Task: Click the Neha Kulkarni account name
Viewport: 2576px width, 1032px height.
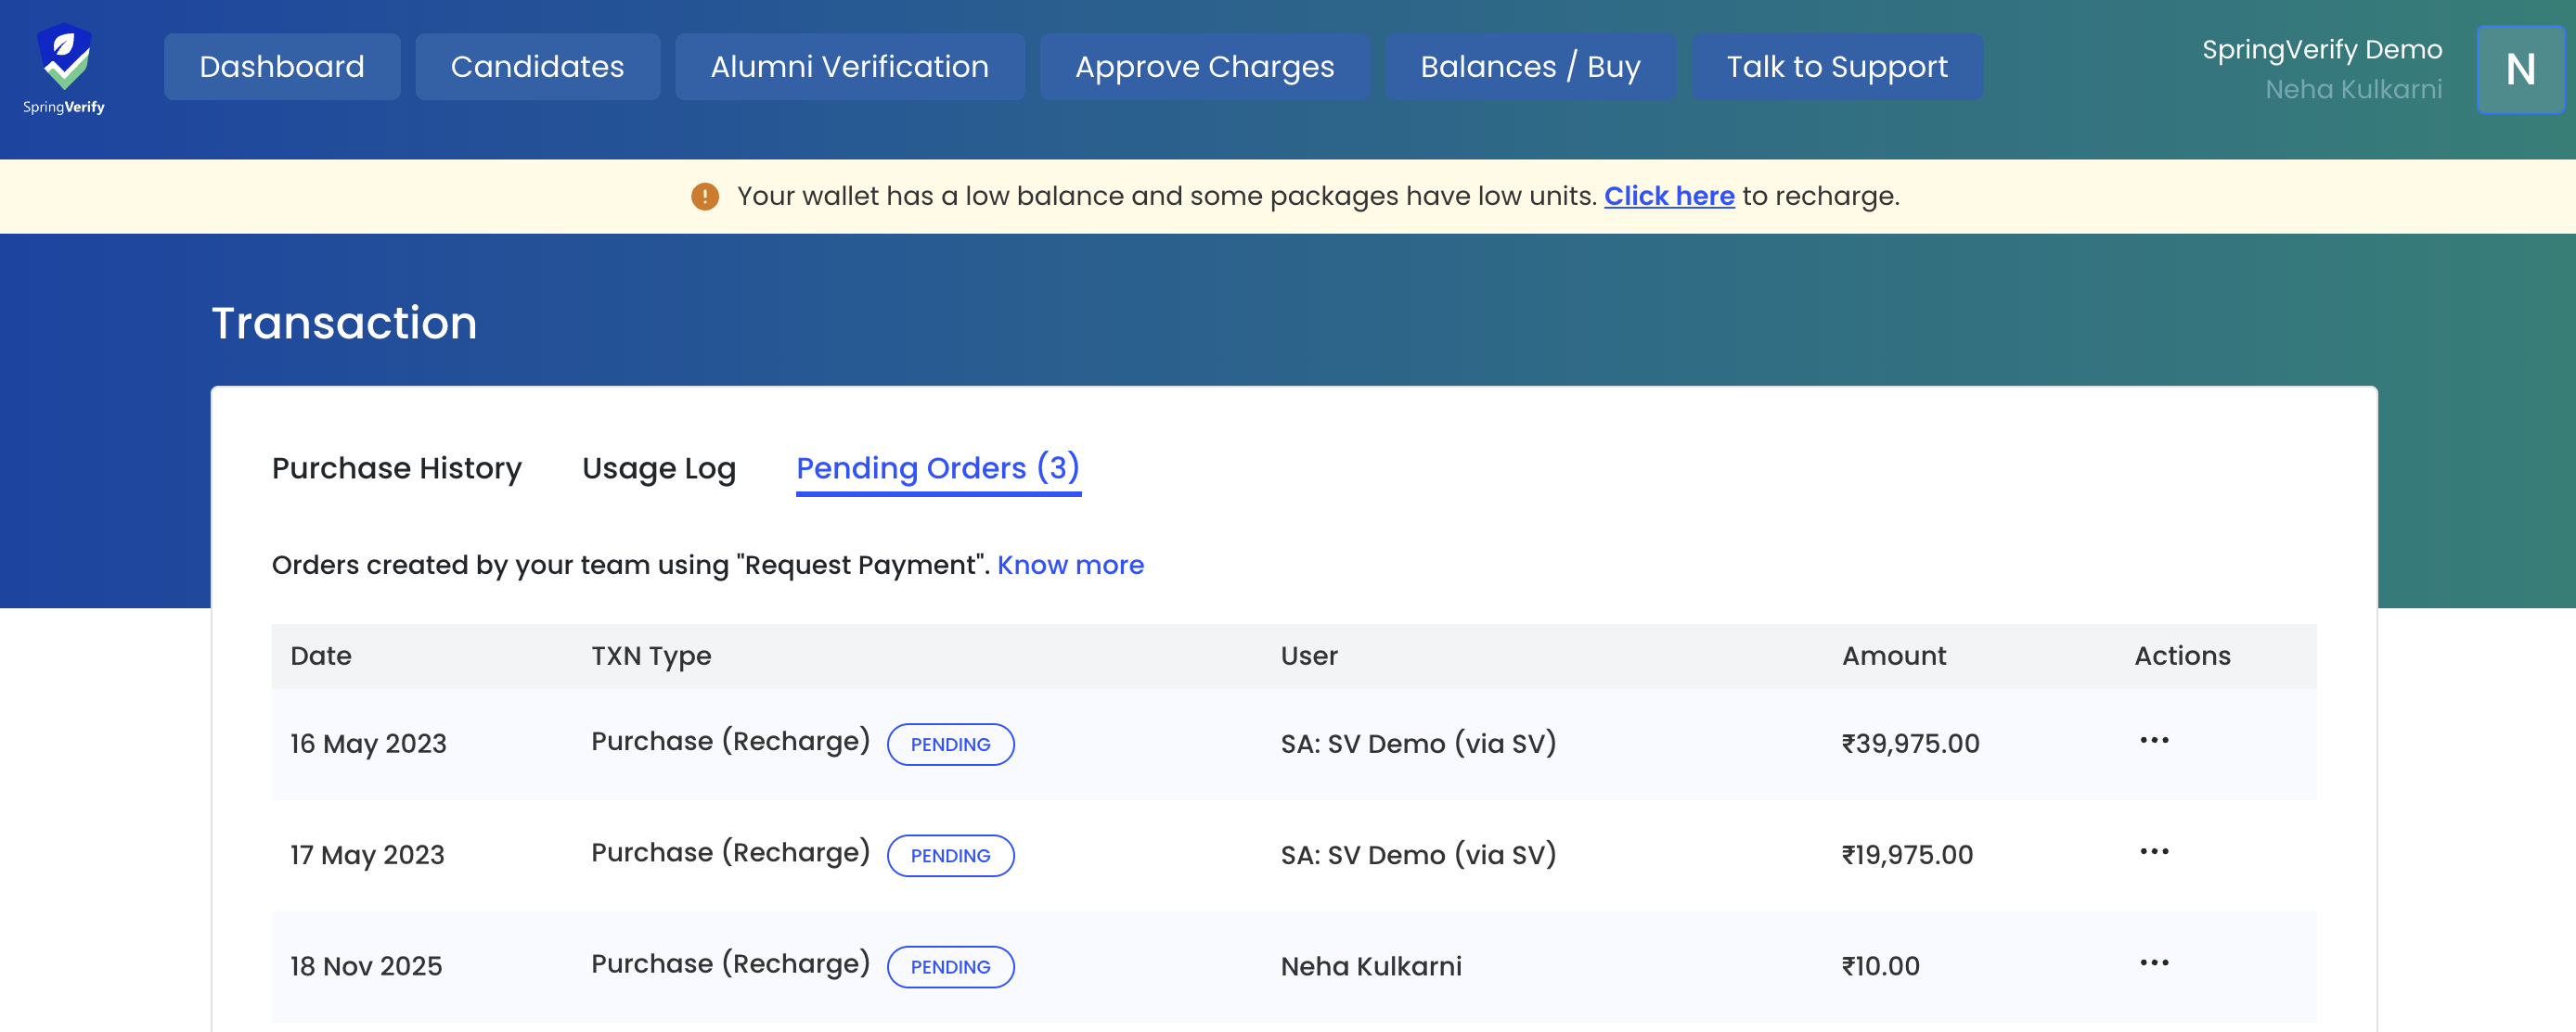Action: 2352,90
